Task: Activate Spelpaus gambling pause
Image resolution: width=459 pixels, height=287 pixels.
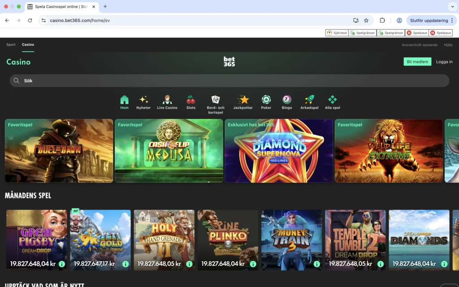Action: pyautogui.click(x=416, y=32)
